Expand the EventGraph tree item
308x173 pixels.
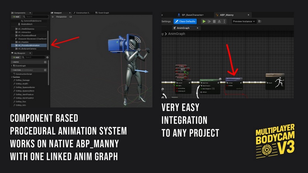pos(12,66)
